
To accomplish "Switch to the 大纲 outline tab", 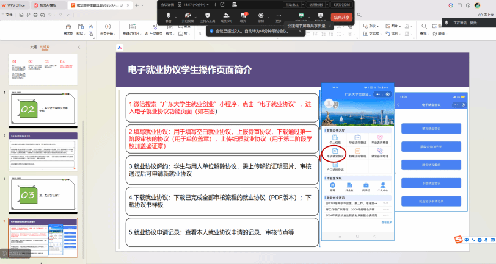I will point(34,46).
